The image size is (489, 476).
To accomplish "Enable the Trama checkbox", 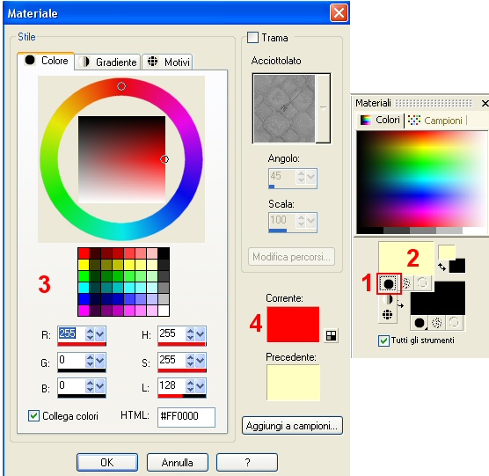I will pos(252,38).
